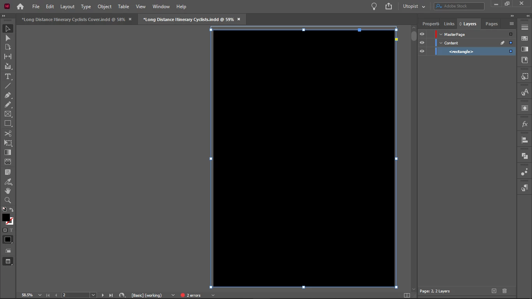
Task: Select the Gradient Feather tool
Action: (x=8, y=162)
